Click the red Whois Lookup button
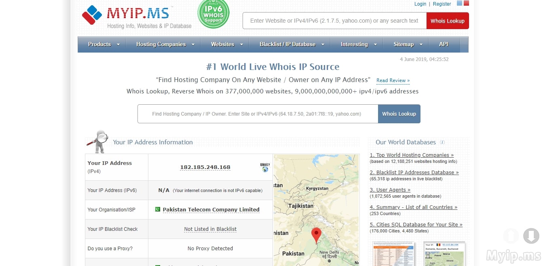 click(448, 21)
